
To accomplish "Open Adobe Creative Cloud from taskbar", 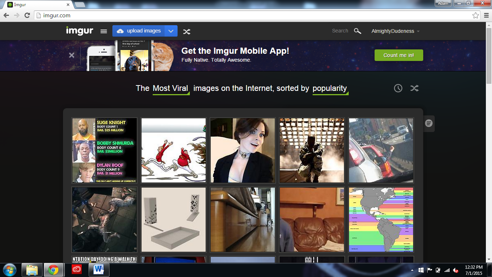I will [x=77, y=270].
